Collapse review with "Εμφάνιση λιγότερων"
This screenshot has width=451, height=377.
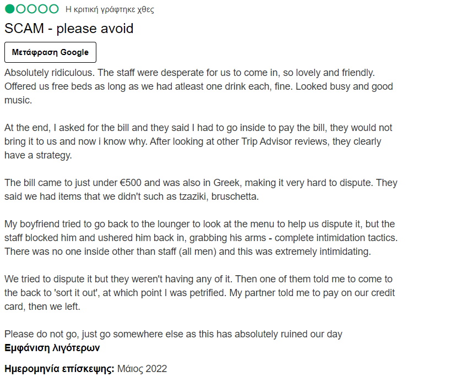52,348
